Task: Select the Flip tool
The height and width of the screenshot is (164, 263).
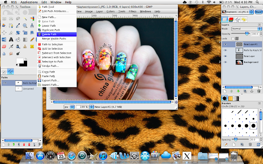Action: click(x=4, y=39)
